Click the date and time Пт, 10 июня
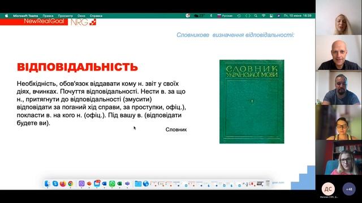 298,16
